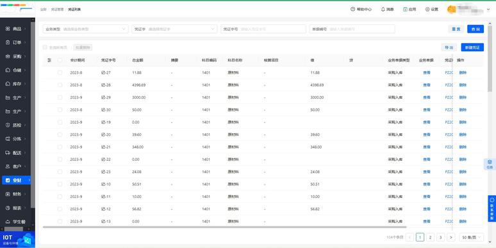Click the 帮助中心 help icon

pos(352,9)
